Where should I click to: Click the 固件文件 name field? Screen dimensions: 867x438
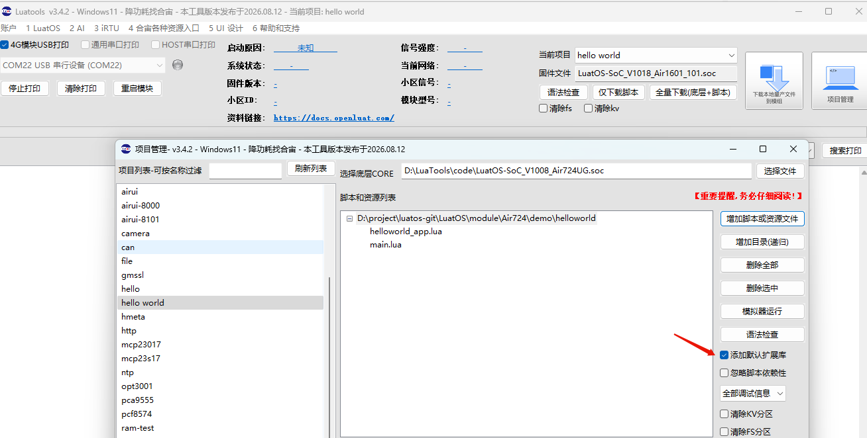point(656,73)
